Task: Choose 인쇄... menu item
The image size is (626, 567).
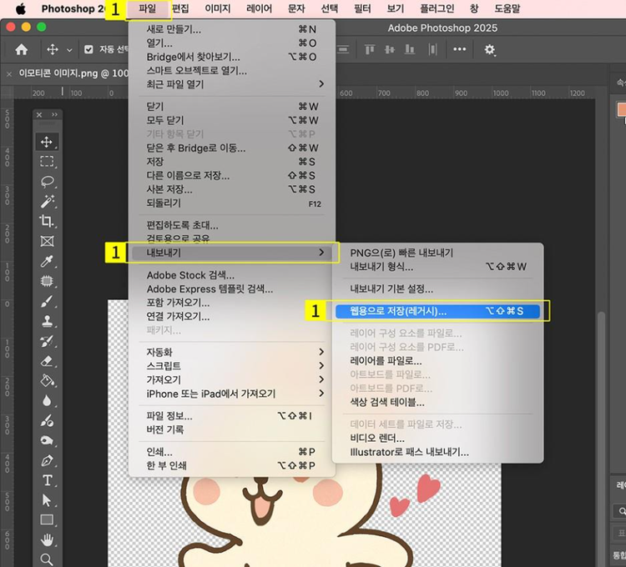Action: [231, 451]
